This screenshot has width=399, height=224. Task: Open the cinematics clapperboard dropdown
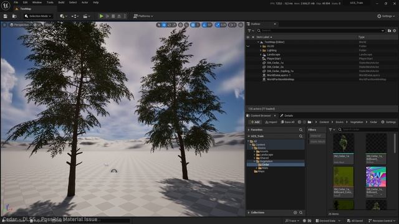tap(87, 16)
